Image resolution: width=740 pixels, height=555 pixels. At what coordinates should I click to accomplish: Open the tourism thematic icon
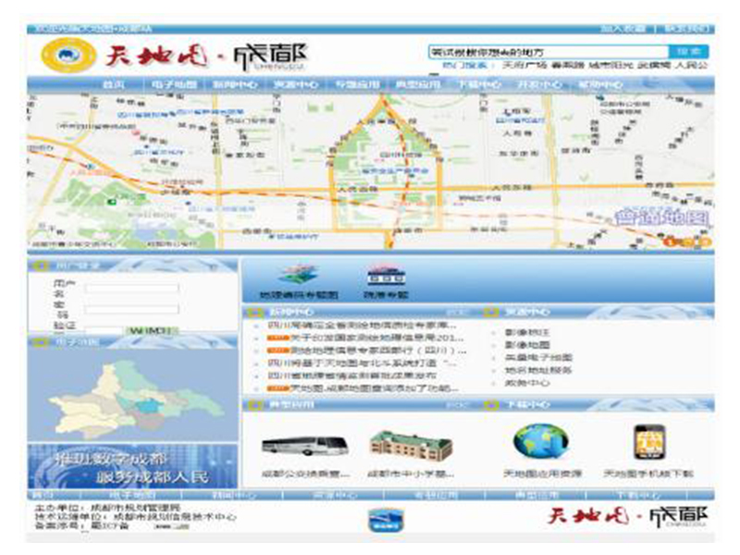[x=386, y=276]
